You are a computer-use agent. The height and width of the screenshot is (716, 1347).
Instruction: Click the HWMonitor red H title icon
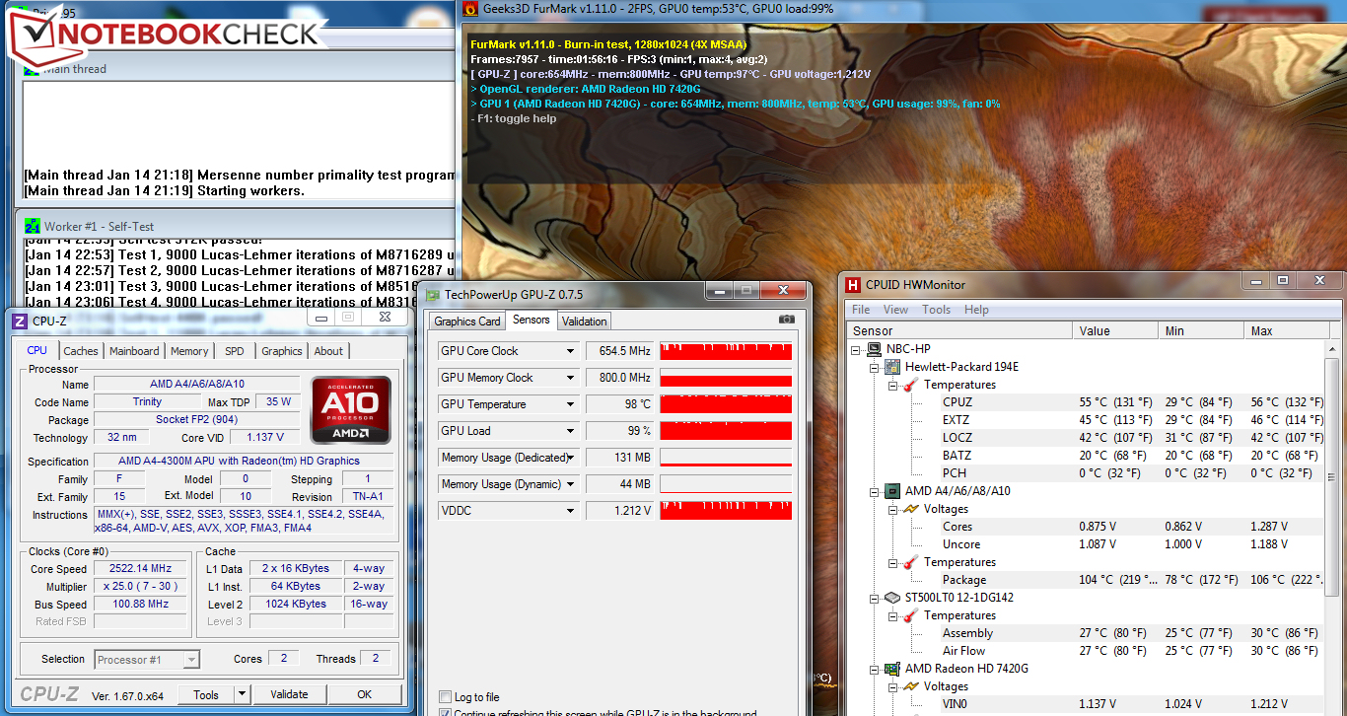coord(853,285)
